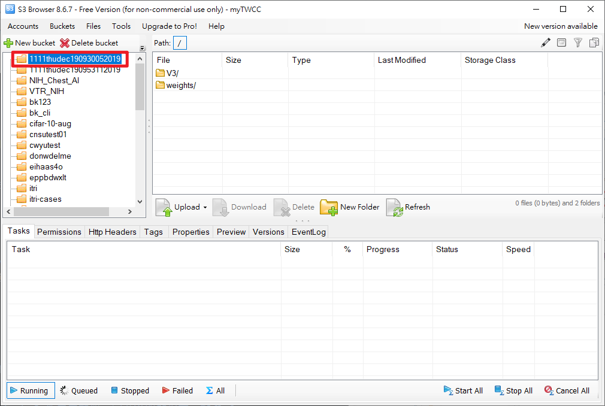Select the NIH_Chest_AI bucket
This screenshot has width=605, height=406.
tap(54, 81)
